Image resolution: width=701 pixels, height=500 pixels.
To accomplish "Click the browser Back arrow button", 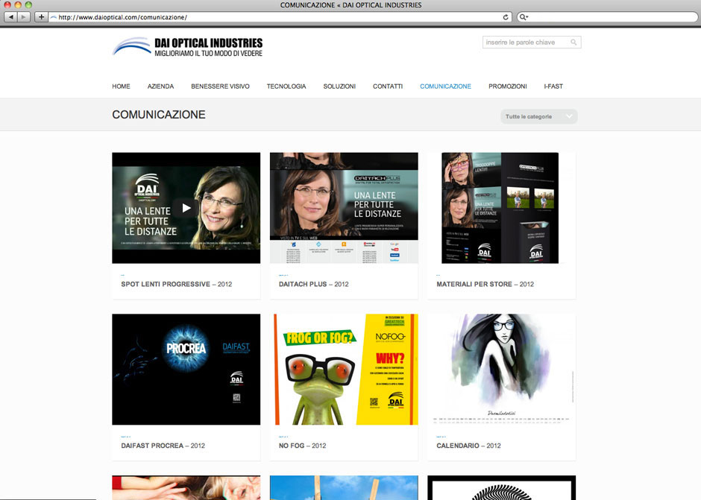I will 10,17.
